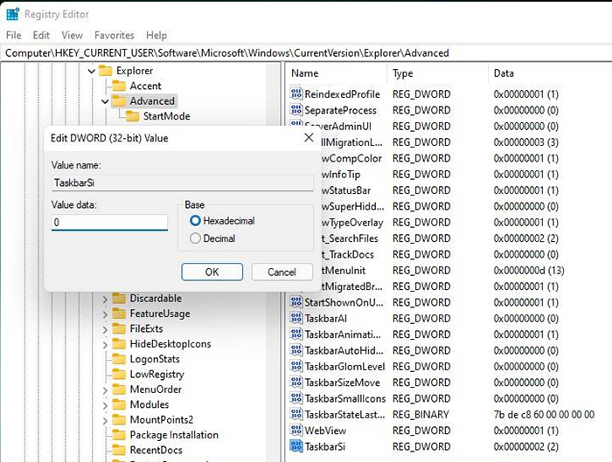Click the FileExts folder icon

[119, 328]
